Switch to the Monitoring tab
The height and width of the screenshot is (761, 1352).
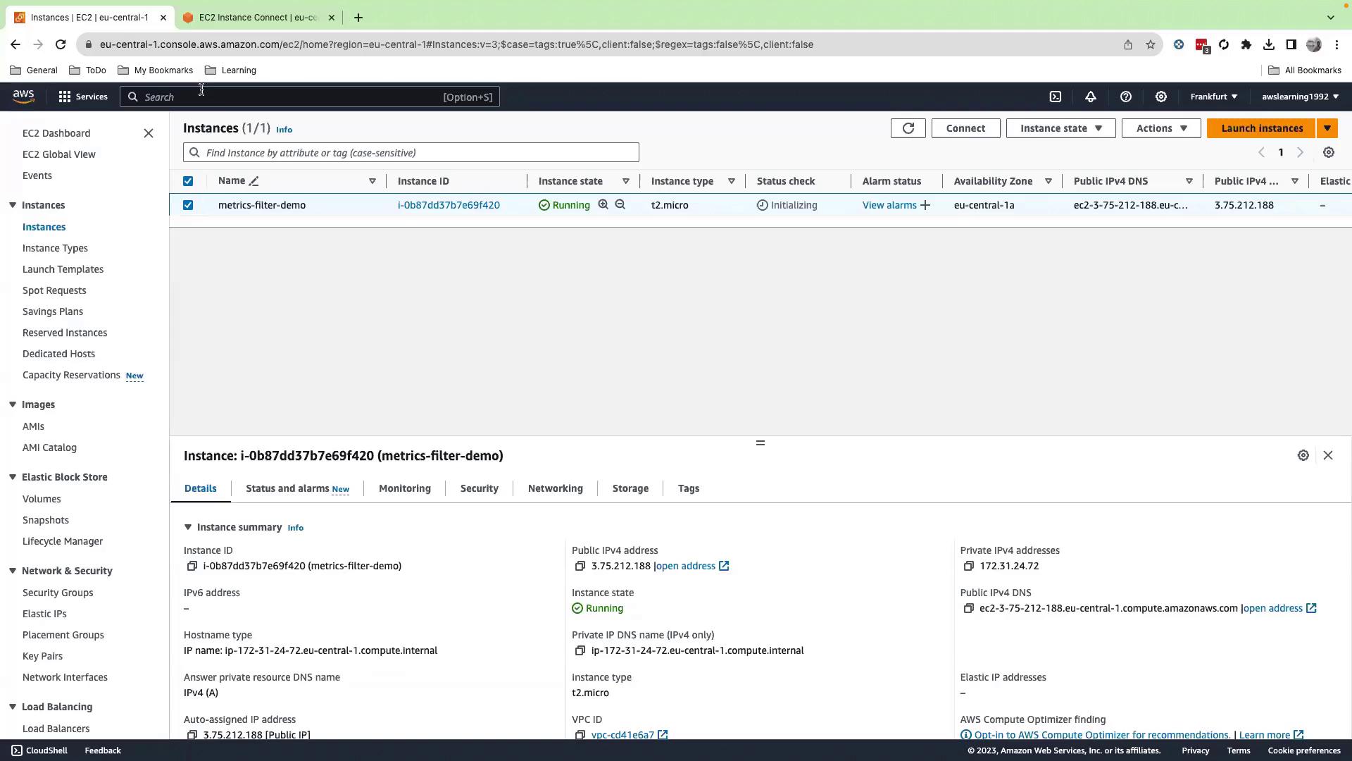pyautogui.click(x=404, y=488)
